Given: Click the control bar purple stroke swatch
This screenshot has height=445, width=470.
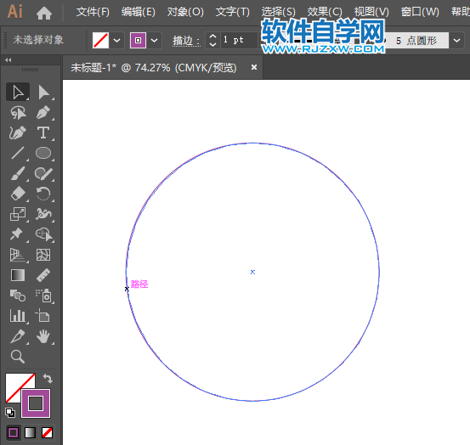Looking at the screenshot, I should [139, 40].
